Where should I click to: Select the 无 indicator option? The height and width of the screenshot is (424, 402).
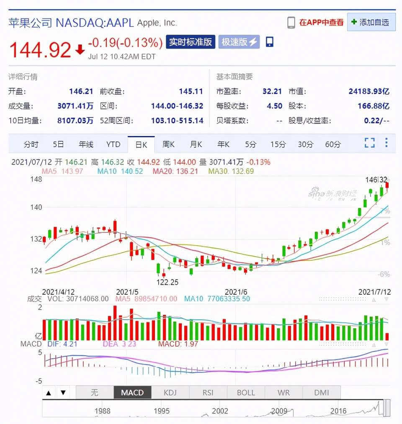point(94,392)
